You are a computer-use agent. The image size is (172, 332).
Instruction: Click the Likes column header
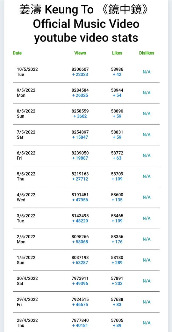[117, 53]
